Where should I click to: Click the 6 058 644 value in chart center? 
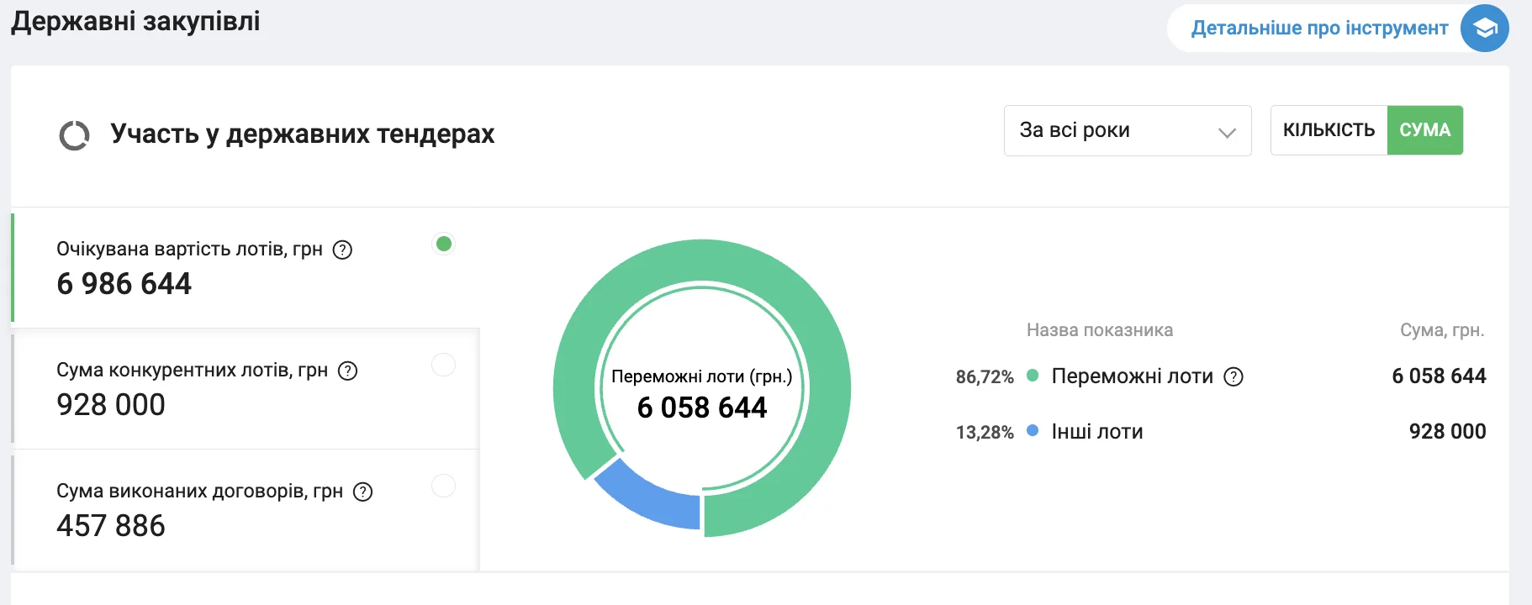point(701,408)
